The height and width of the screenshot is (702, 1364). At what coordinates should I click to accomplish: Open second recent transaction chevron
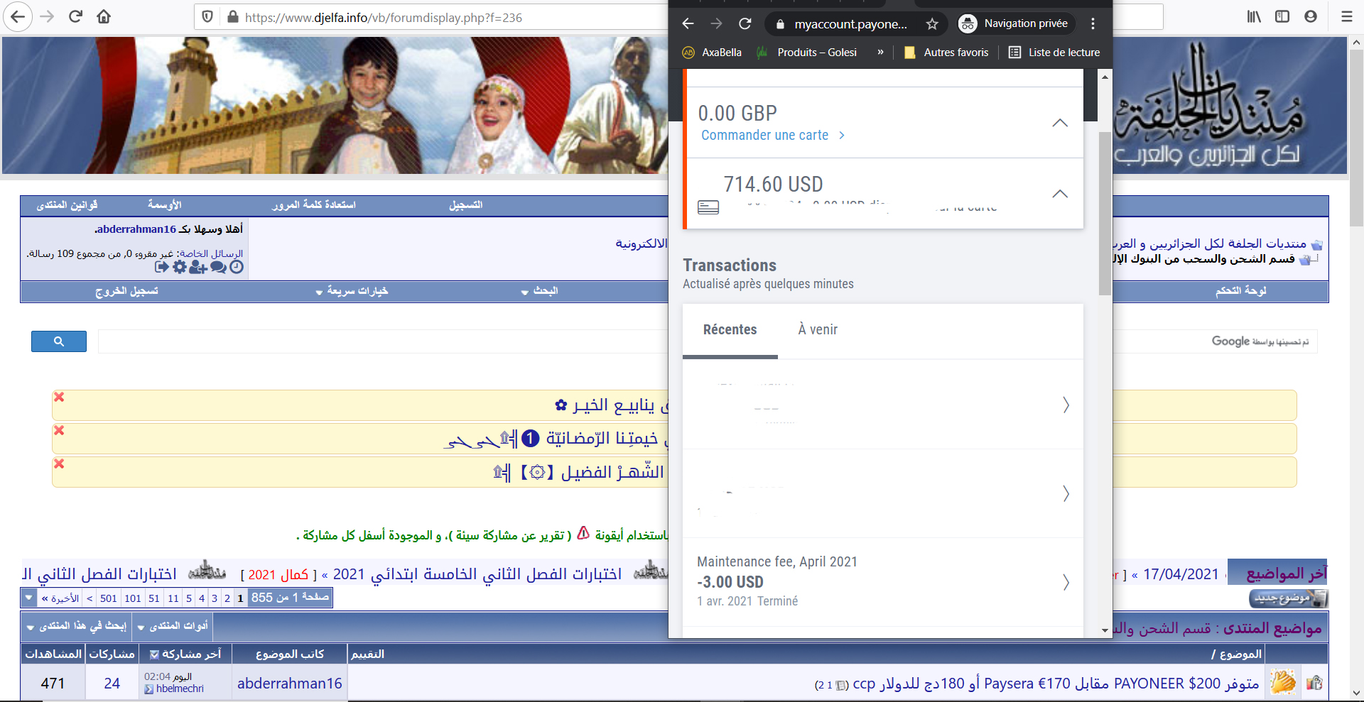(x=1066, y=493)
